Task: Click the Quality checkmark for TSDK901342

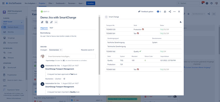Action: [140, 51]
